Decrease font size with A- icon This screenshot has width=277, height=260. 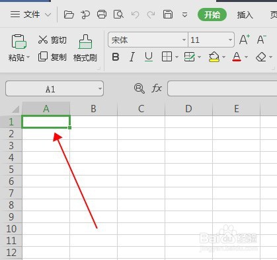coord(262,40)
